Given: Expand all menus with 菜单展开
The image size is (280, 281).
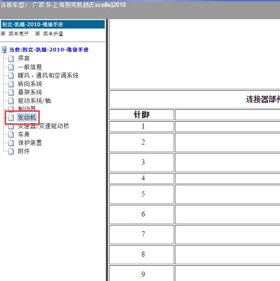Looking at the screenshot, I should pyautogui.click(x=18, y=34).
